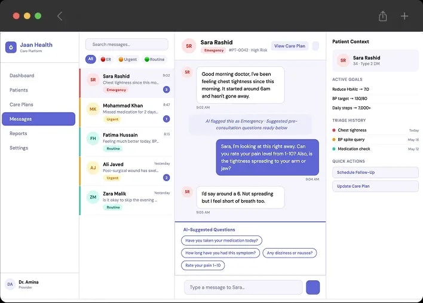Image resolution: width=423 pixels, height=303 pixels.
Task: Click Dr. Amina DA avatar
Action: pos(10,284)
